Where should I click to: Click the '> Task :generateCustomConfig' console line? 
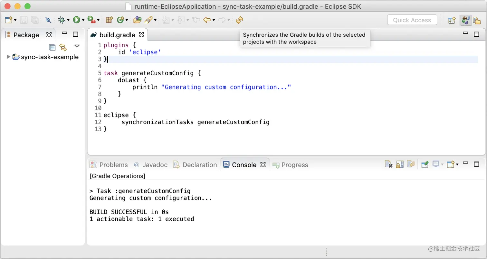(x=140, y=191)
